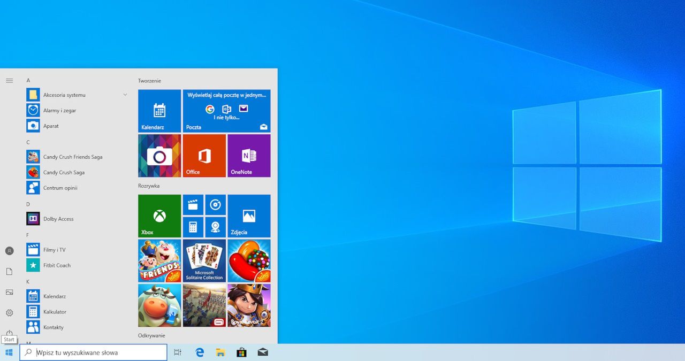The image size is (685, 361).
Task: Launch Microsoft Solitaire Collection tile
Action: click(x=204, y=260)
